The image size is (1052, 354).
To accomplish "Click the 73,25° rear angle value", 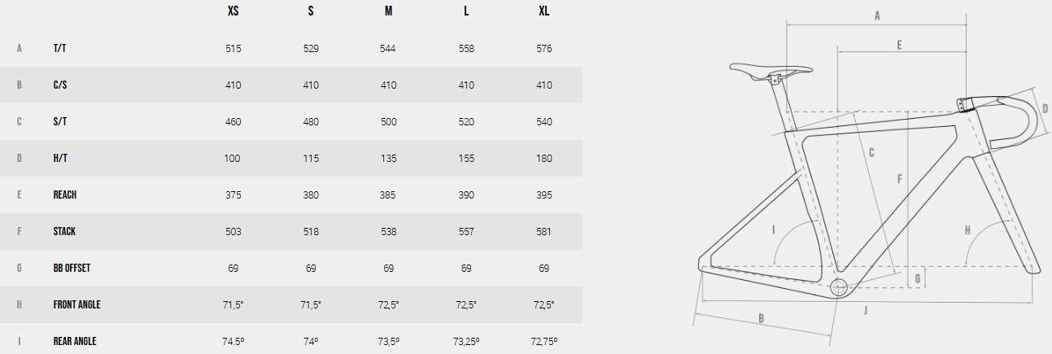I will [466, 341].
